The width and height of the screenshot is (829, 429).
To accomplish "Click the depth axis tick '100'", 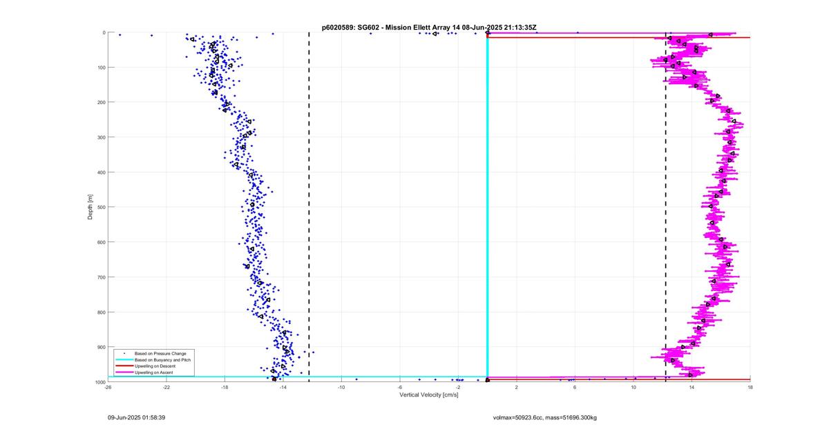I will pyautogui.click(x=100, y=67).
